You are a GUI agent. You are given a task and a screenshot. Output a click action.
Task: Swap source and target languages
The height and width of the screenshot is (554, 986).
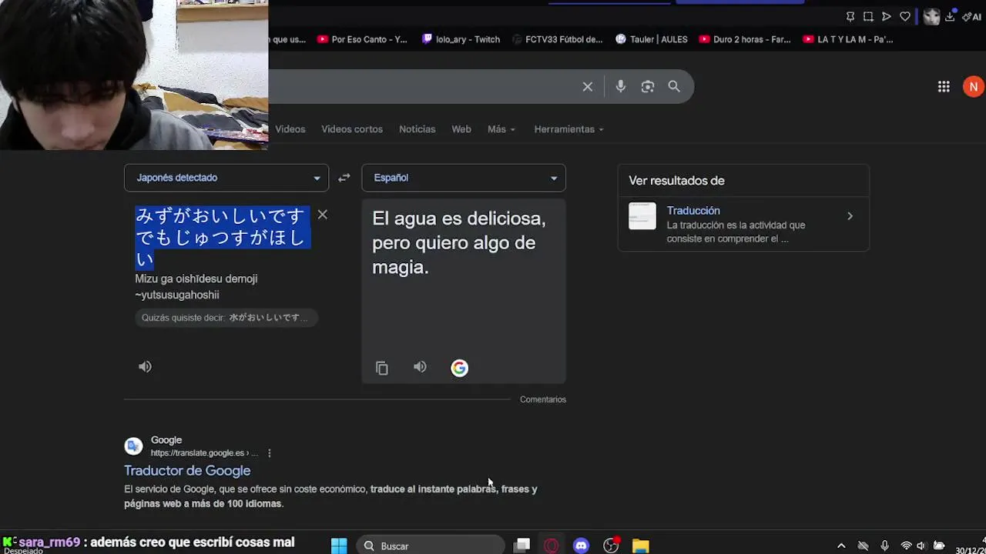344,178
